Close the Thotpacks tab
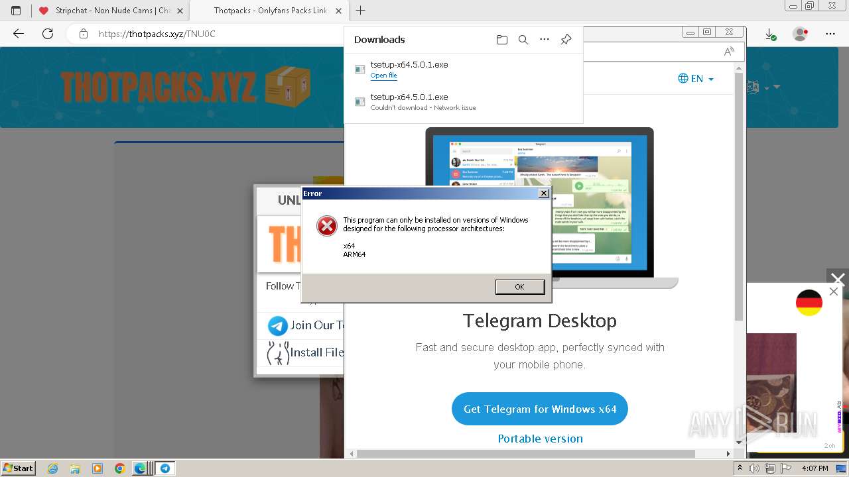Screen dimensions: 849x477 [338, 11]
